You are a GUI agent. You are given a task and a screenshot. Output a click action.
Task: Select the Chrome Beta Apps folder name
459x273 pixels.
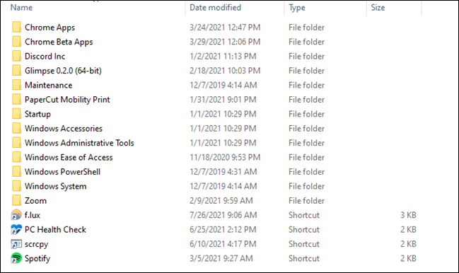(59, 42)
